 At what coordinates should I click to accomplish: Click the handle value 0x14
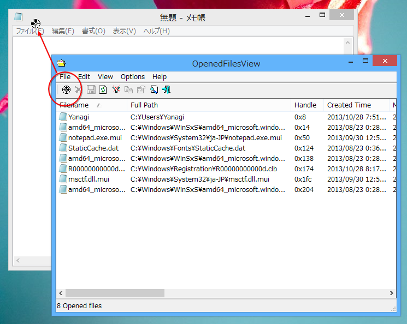[302, 128]
